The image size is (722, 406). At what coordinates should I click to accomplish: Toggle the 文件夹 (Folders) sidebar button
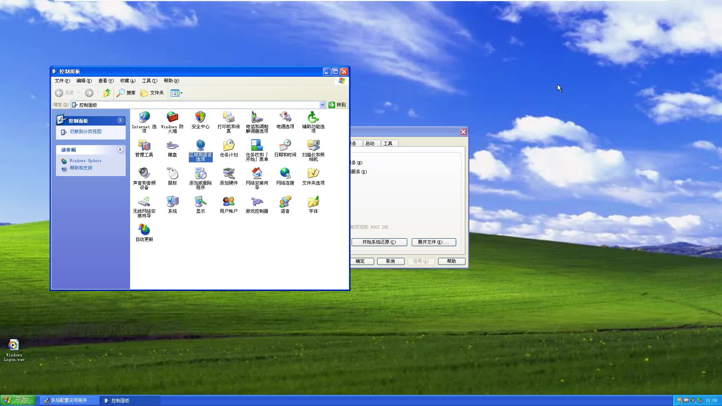152,93
